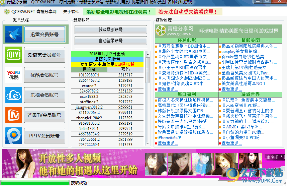Click 查看更多 under 游戏世界
The image size is (287, 186).
point(231,143)
